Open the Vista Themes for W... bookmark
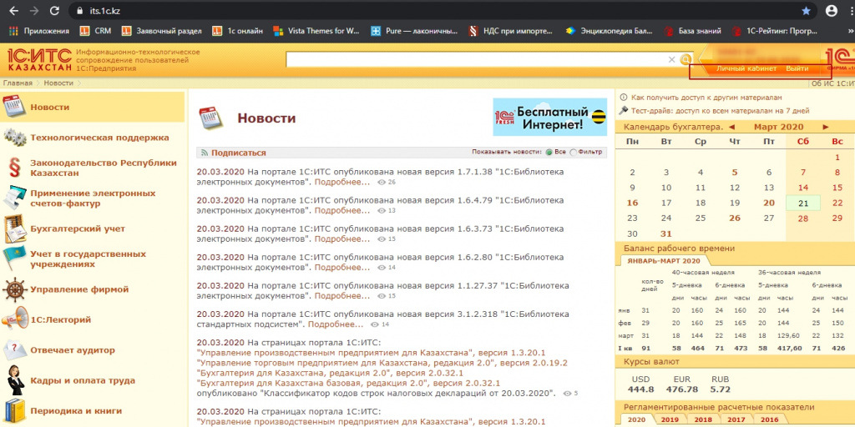 click(x=316, y=31)
